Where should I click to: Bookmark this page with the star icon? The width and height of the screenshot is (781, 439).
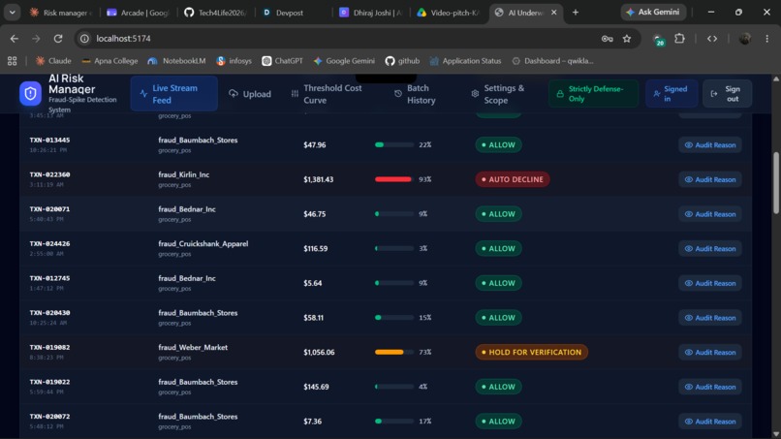tap(627, 39)
